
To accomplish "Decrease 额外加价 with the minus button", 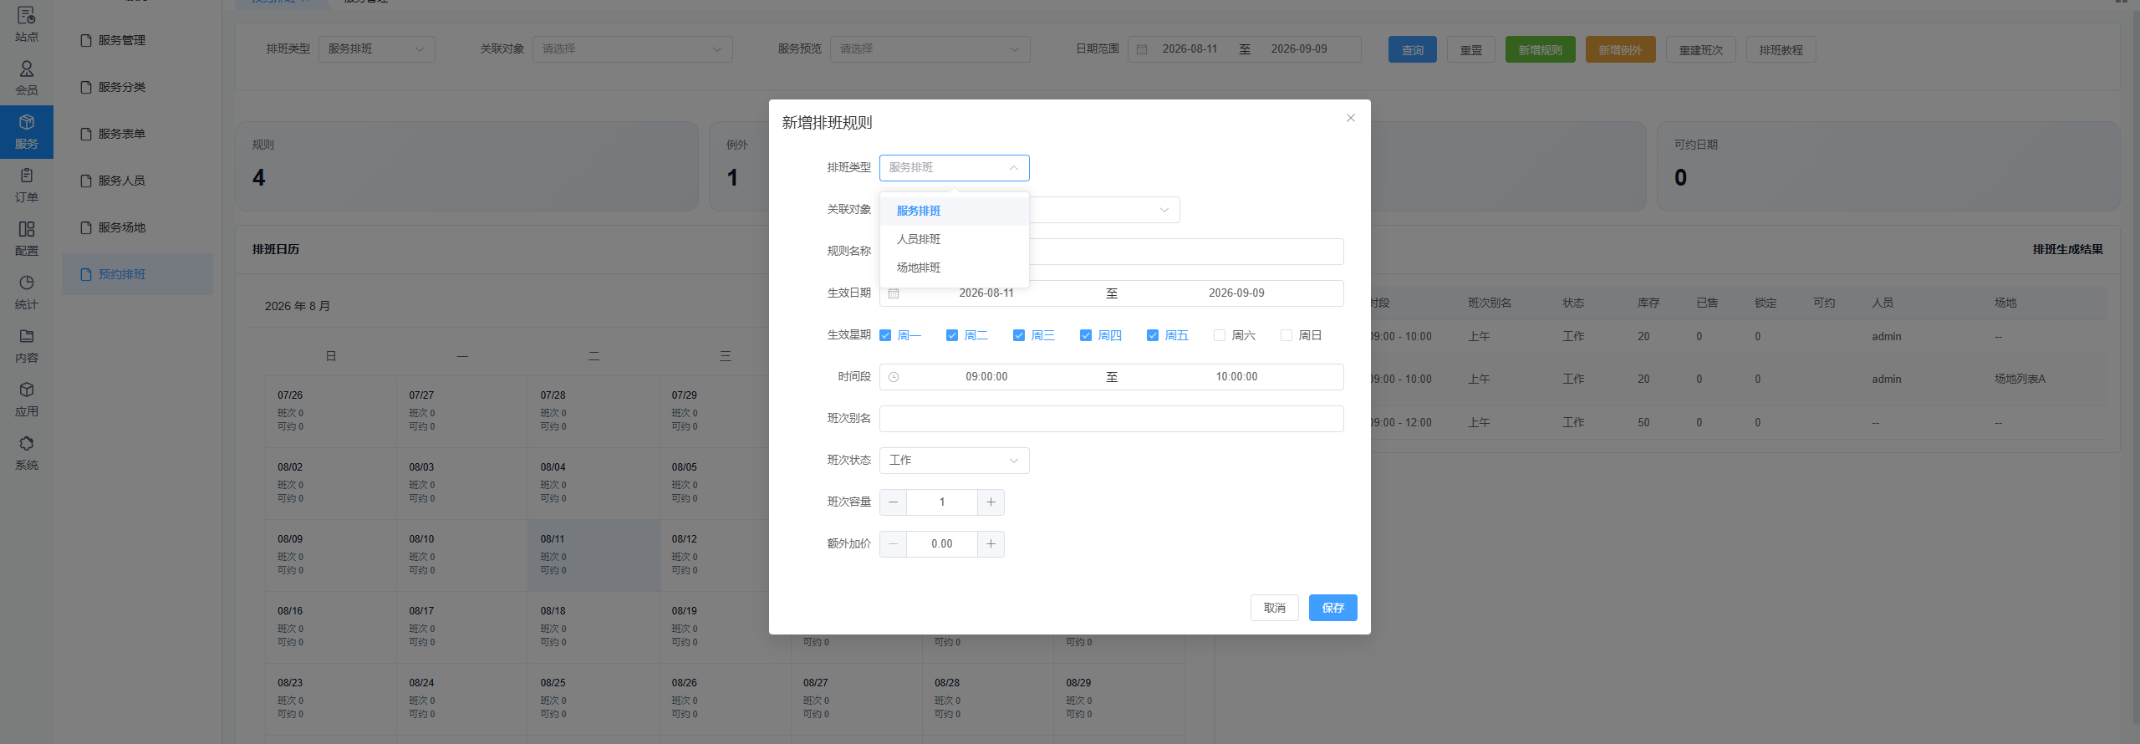I will coord(894,544).
